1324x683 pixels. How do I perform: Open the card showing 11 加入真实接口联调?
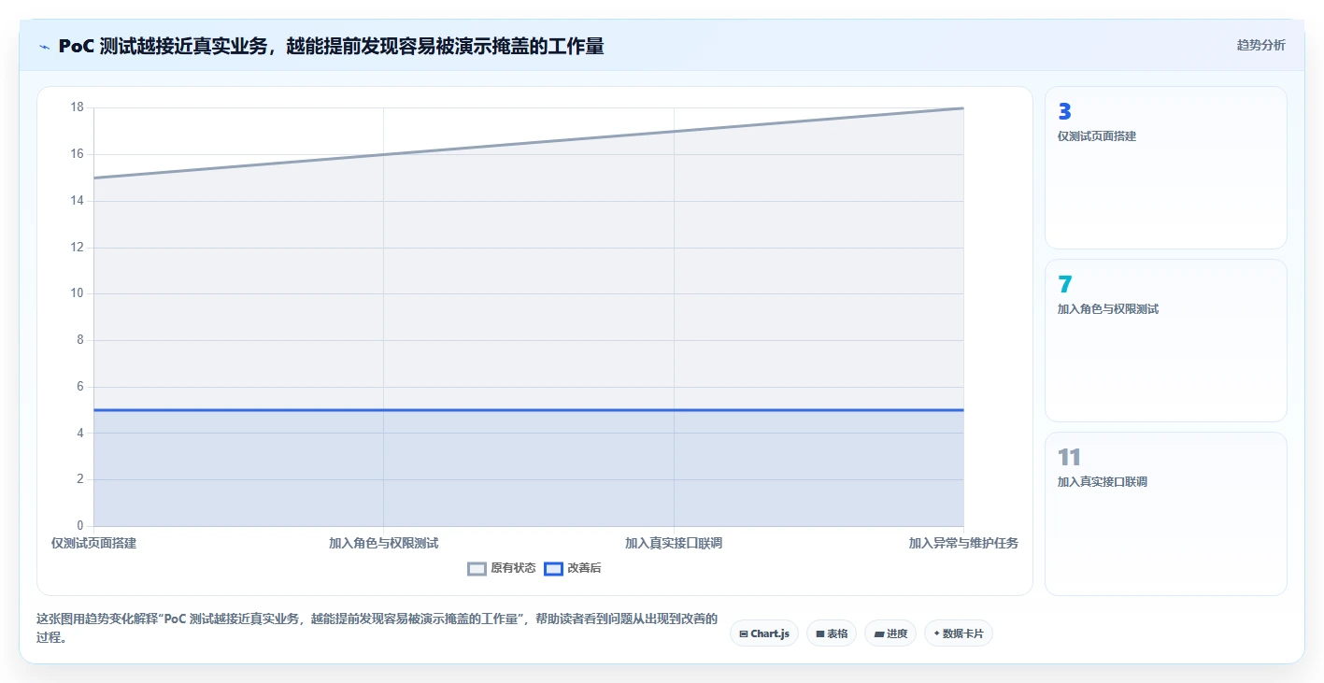click(1165, 514)
